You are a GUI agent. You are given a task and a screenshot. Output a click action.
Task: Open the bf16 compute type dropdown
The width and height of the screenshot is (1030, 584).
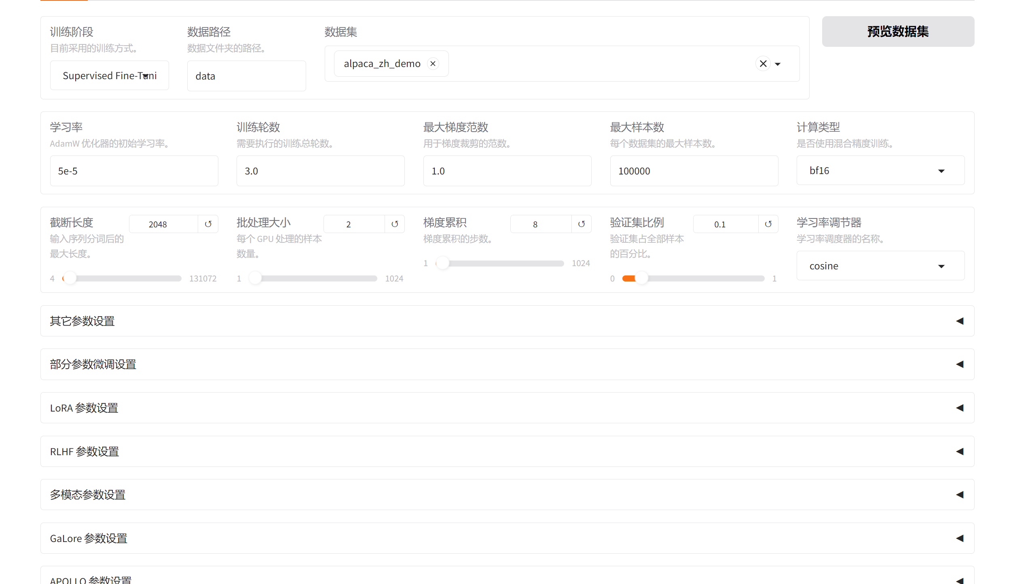point(880,171)
